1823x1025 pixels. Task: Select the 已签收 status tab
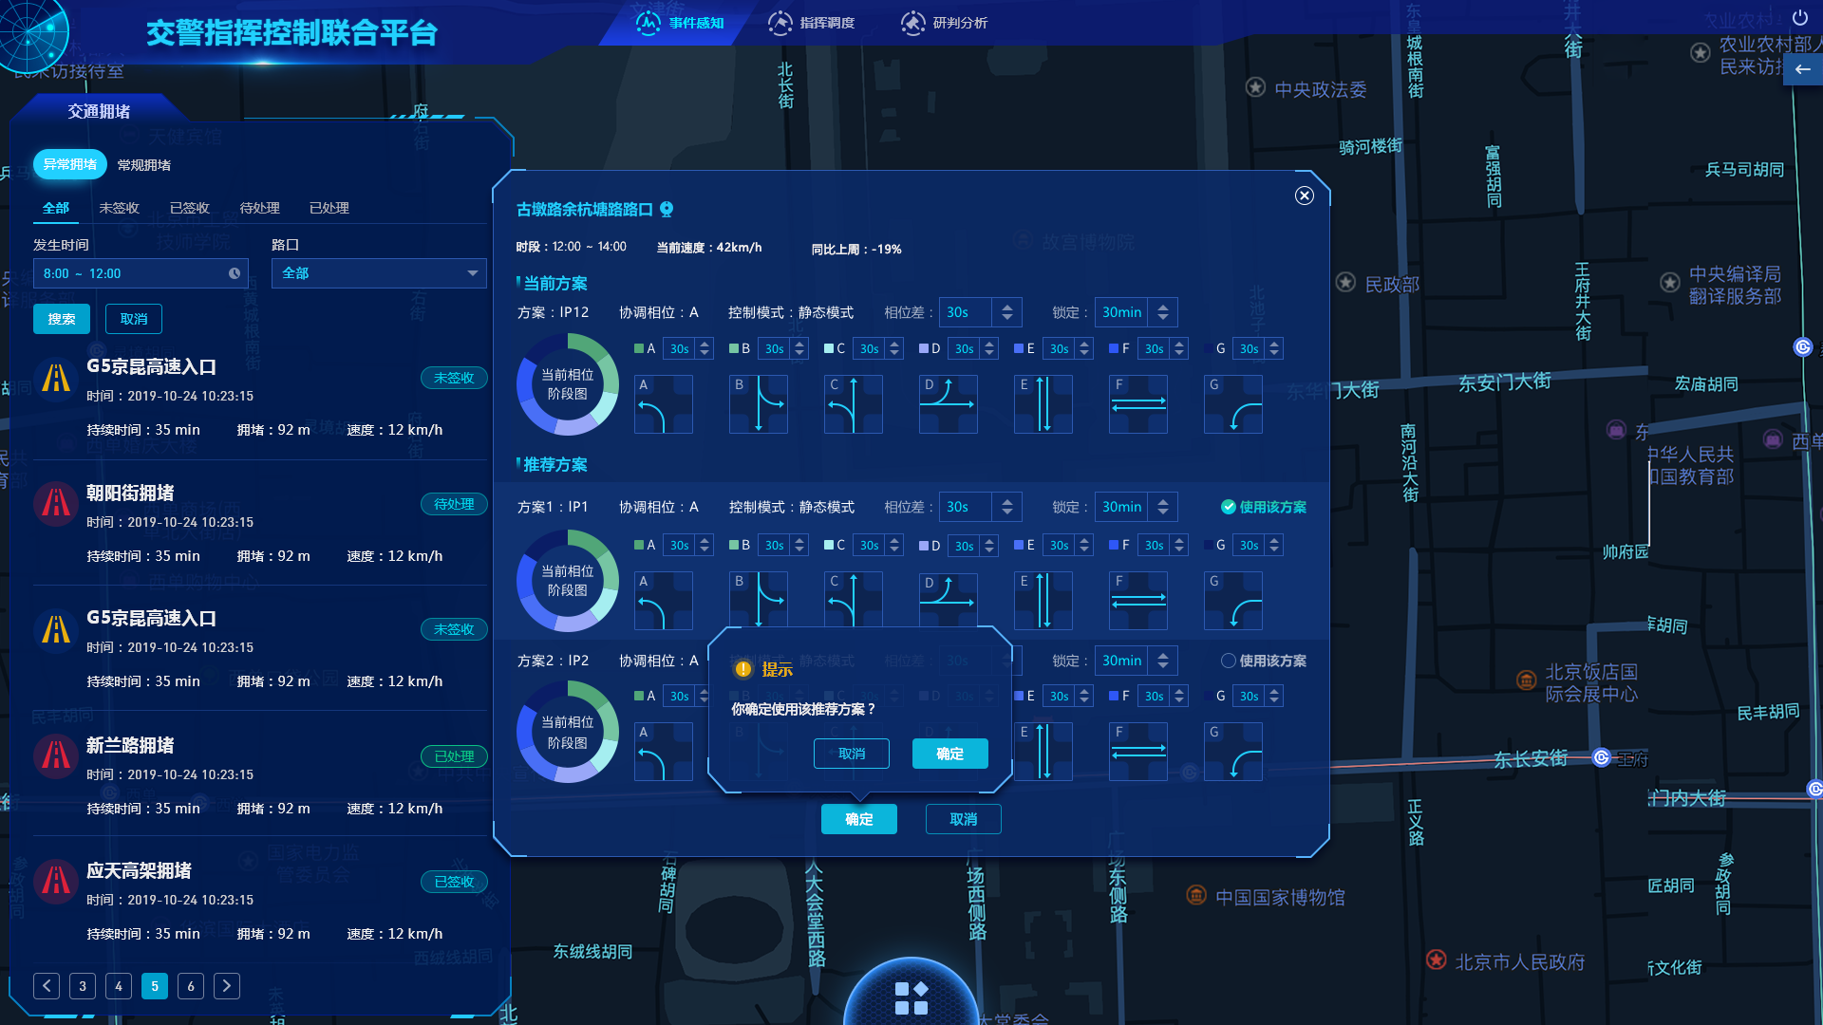[x=189, y=208]
